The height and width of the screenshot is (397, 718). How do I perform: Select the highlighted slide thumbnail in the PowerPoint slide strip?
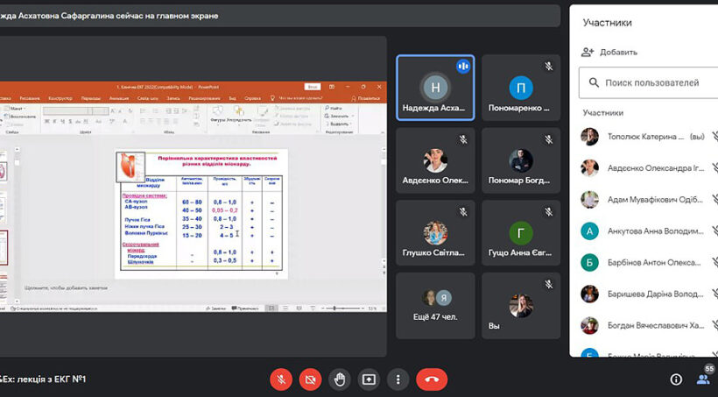[4, 247]
